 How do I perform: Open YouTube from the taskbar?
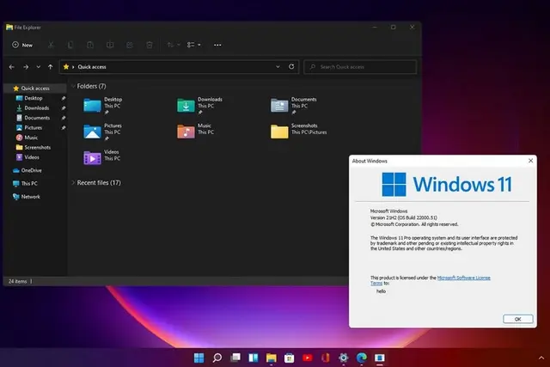[308, 358]
